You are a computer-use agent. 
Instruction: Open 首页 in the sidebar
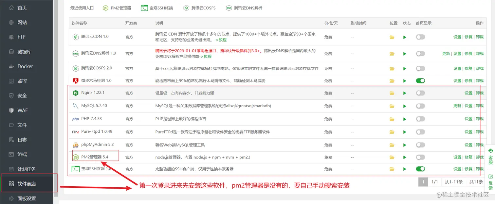click(22, 8)
